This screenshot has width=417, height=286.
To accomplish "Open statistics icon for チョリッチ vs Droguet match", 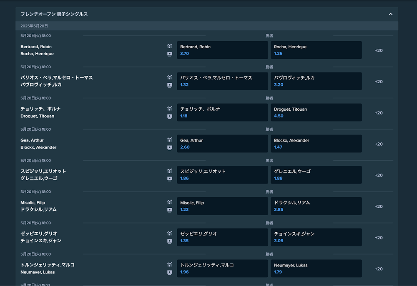I will click(x=169, y=109).
